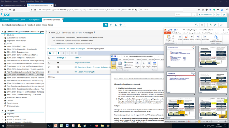Click the PowerPoint save icon in the quick access bar
This screenshot has width=229, height=128.
coord(168,30)
